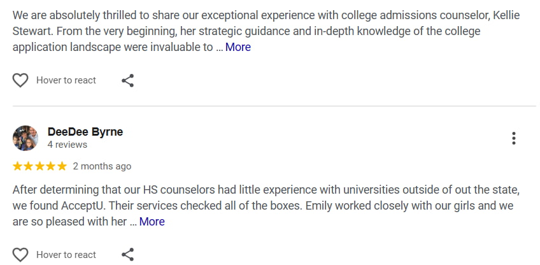This screenshot has height=265, width=540.
Task: Open the DeeDee Byrne reviewer name link
Action: [x=85, y=132]
